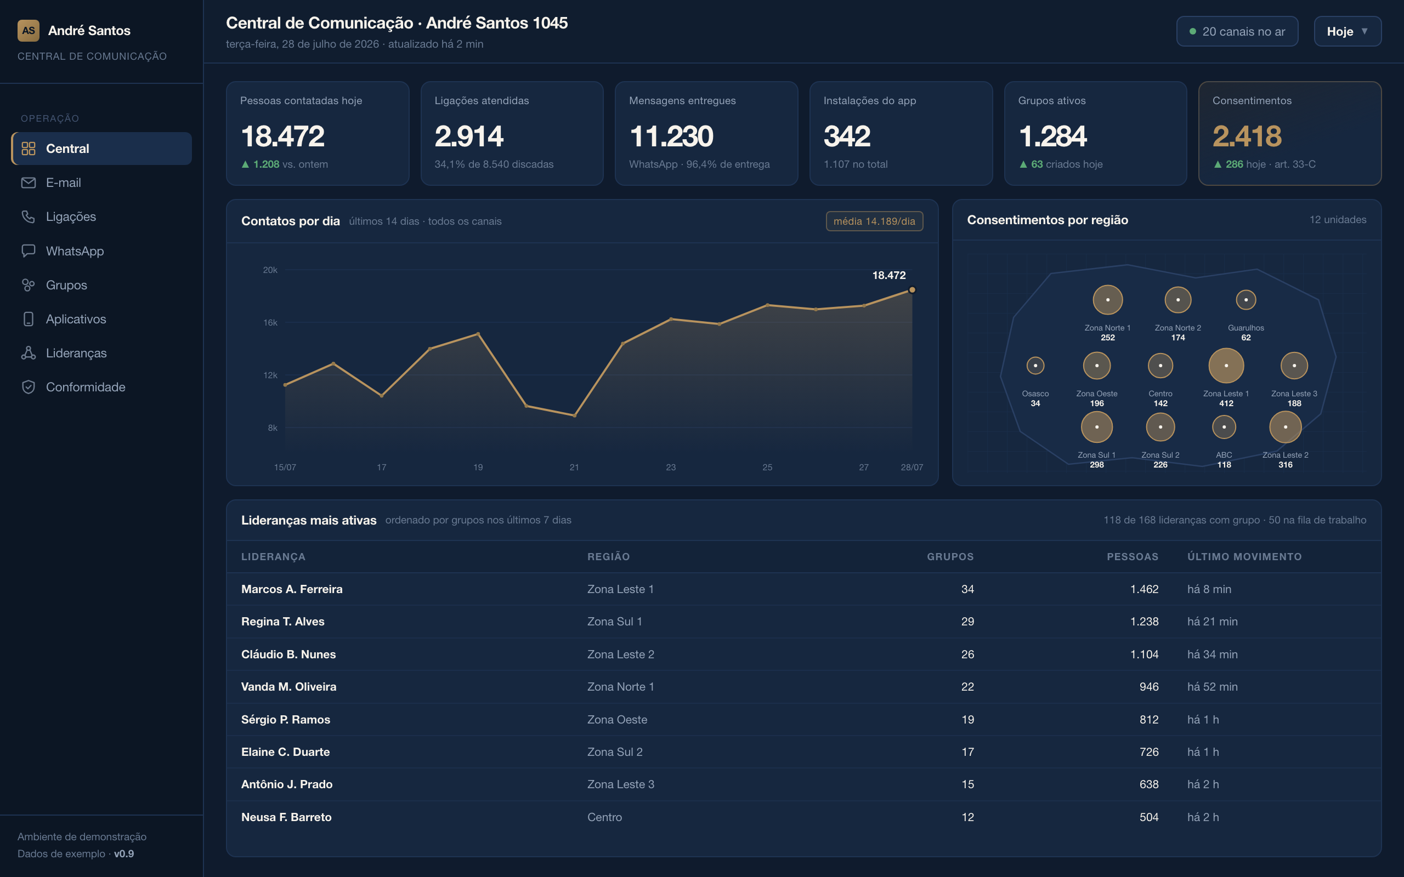Click the ABC map bubble
This screenshot has width=1404, height=877.
[x=1224, y=427]
